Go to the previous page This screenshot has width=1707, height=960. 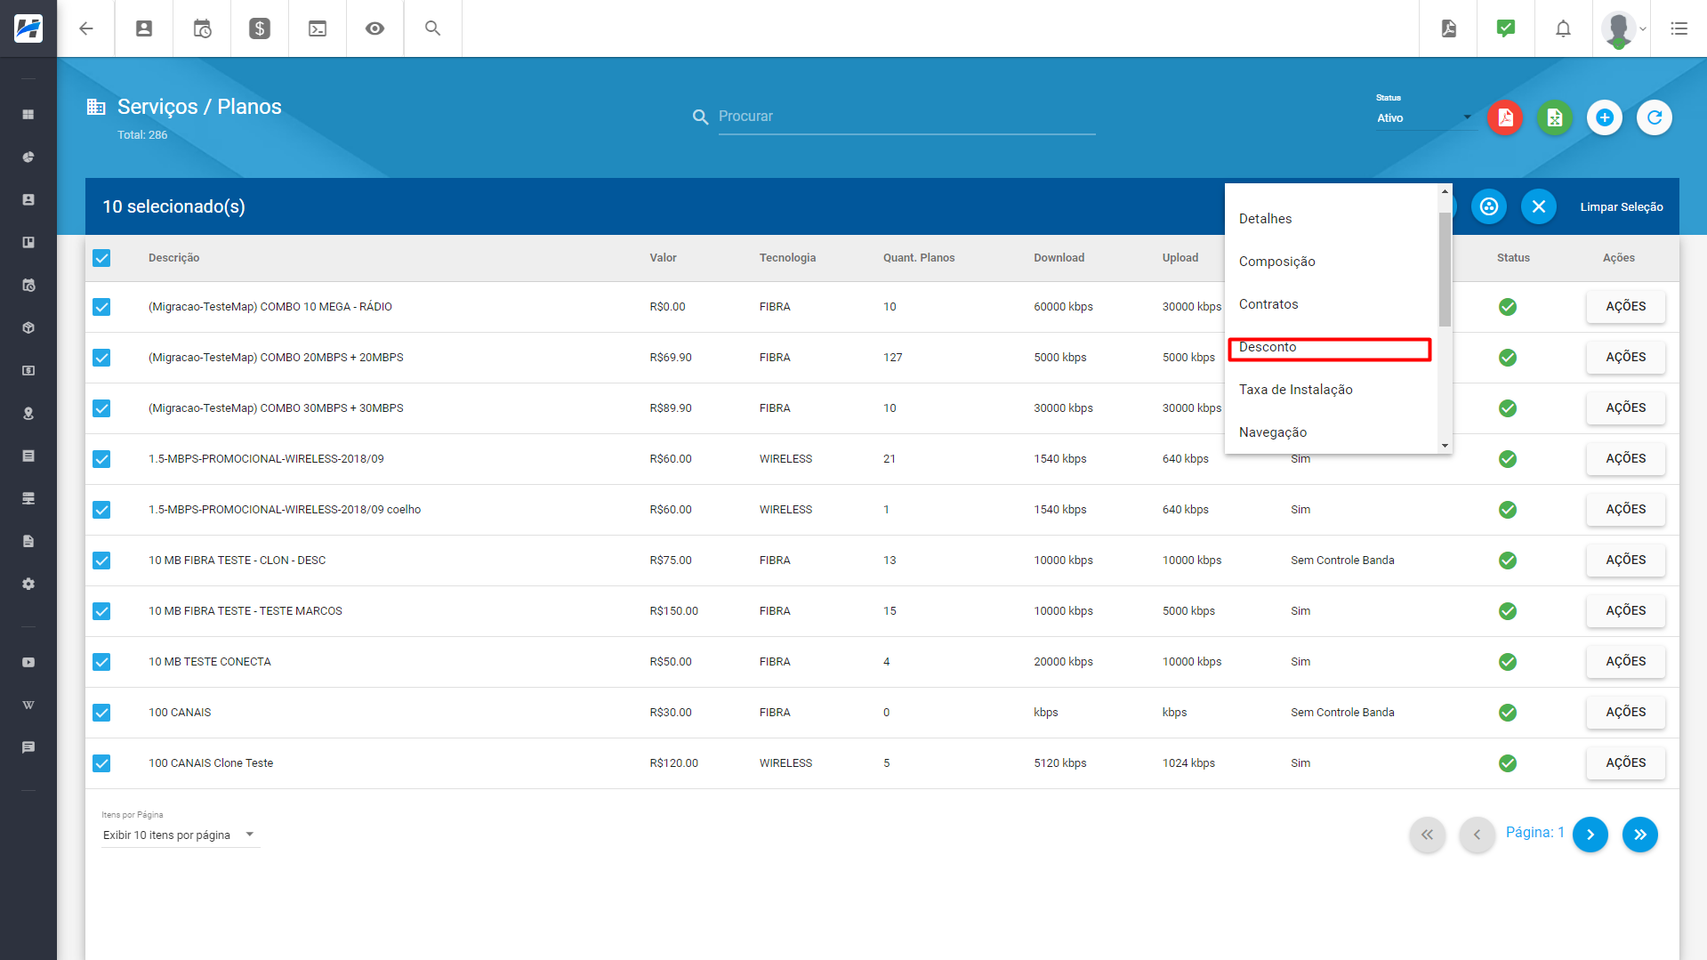pyautogui.click(x=1477, y=835)
